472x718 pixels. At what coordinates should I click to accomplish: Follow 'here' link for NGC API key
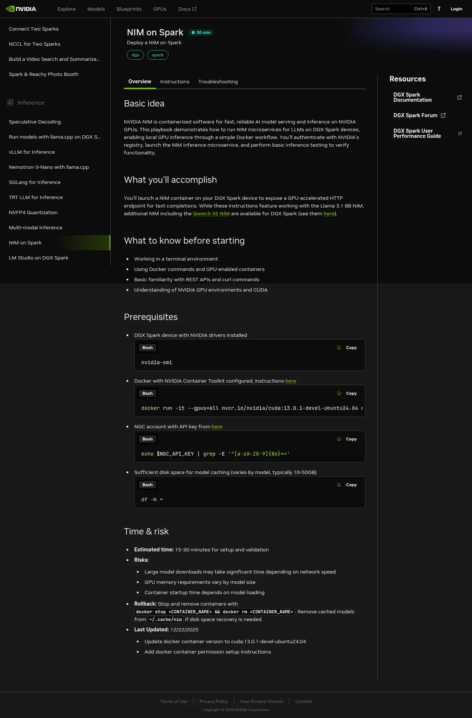pos(217,426)
